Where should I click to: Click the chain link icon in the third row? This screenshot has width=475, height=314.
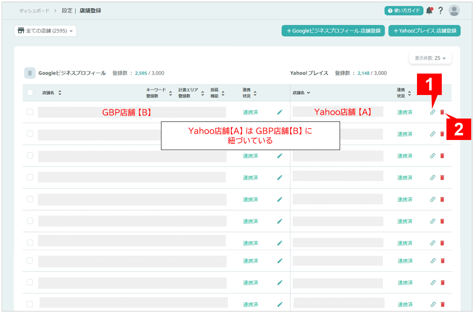[433, 156]
